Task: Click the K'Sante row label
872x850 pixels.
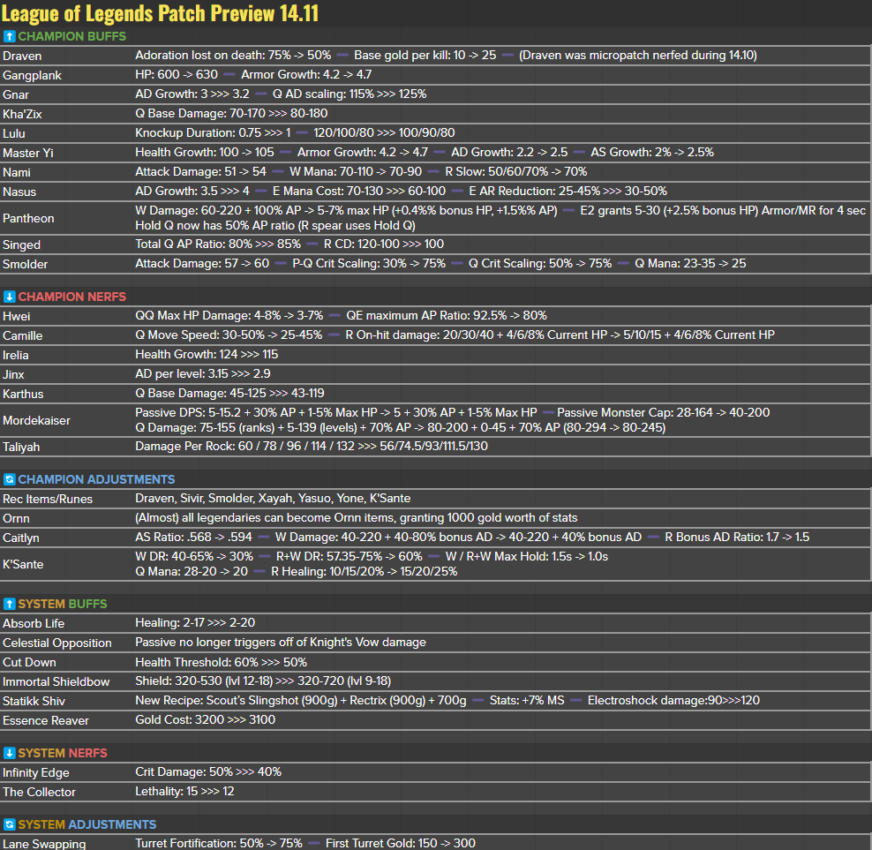Action: (x=23, y=564)
